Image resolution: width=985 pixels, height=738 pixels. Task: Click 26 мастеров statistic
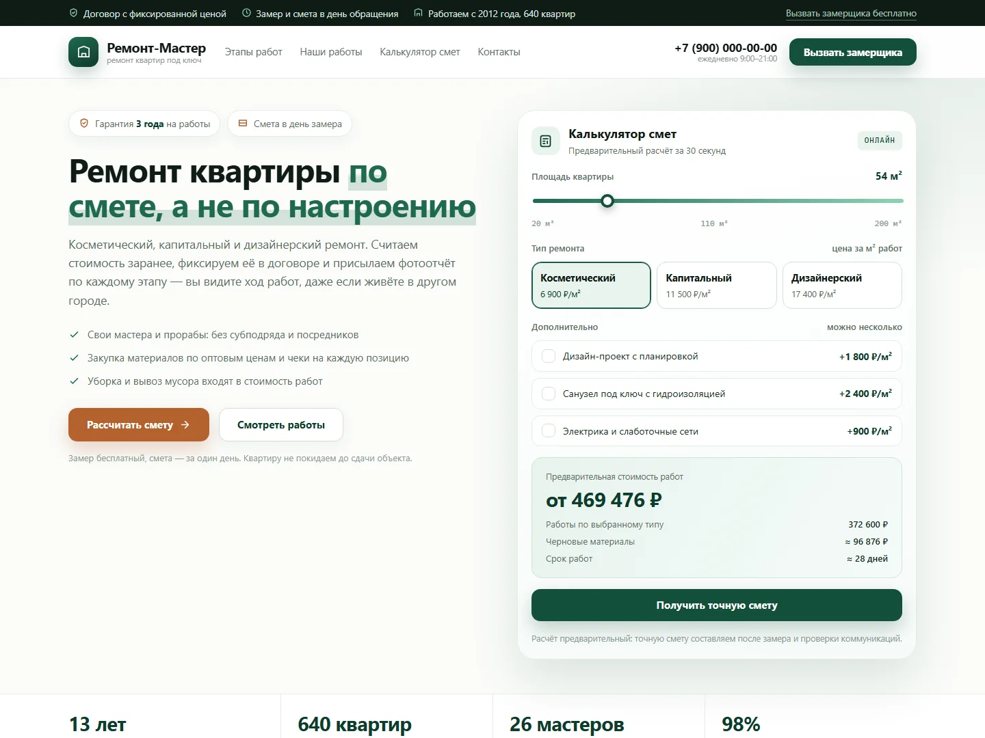pyautogui.click(x=567, y=724)
